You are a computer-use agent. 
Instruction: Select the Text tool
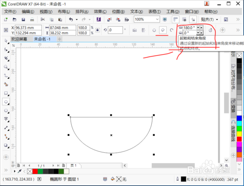pos(6,119)
